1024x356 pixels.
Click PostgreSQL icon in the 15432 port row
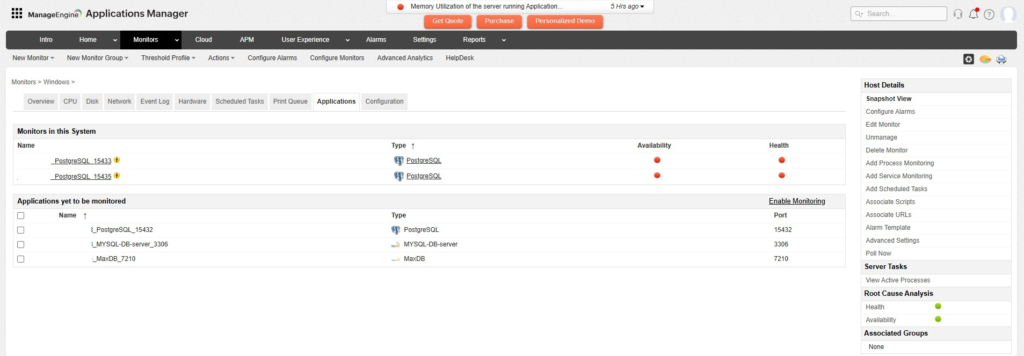tap(396, 230)
